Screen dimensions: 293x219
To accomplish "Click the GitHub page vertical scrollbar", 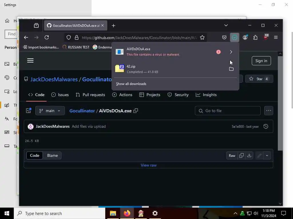I will 280,103.
